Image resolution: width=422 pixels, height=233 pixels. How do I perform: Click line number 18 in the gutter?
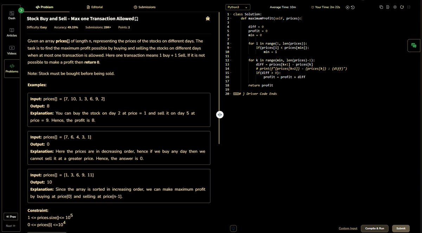point(227,85)
